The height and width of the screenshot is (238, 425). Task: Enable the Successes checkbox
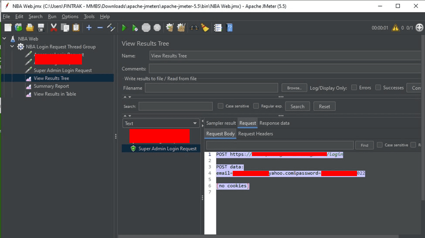(378, 88)
